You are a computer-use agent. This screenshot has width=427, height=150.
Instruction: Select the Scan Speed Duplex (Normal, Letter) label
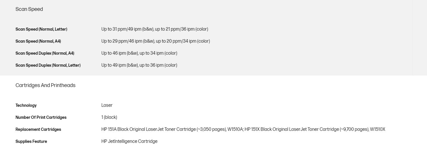(48, 65)
